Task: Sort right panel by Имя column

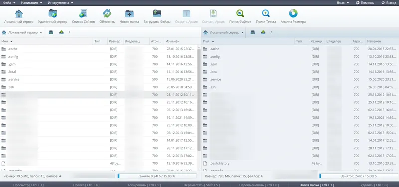Action: [248, 41]
